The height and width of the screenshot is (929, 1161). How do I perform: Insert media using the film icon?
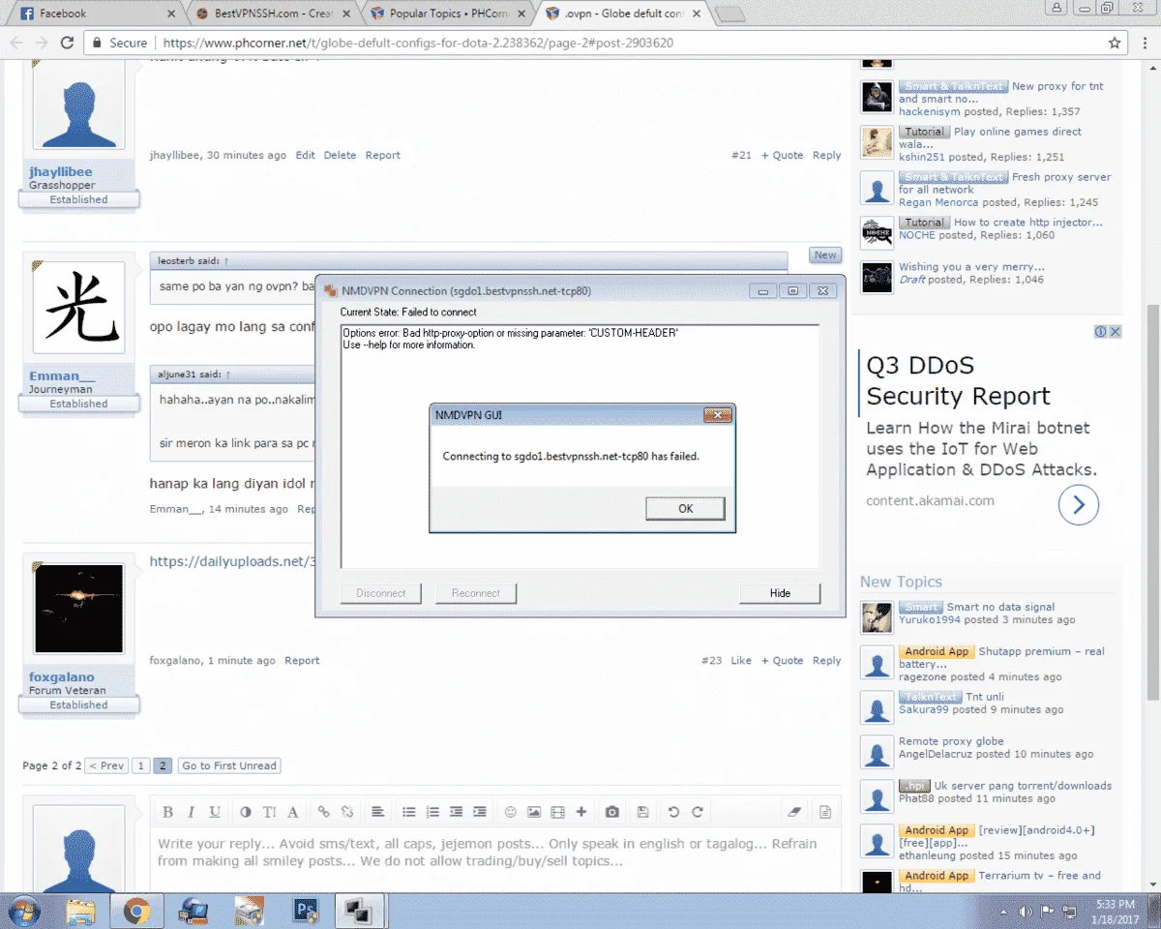point(557,812)
